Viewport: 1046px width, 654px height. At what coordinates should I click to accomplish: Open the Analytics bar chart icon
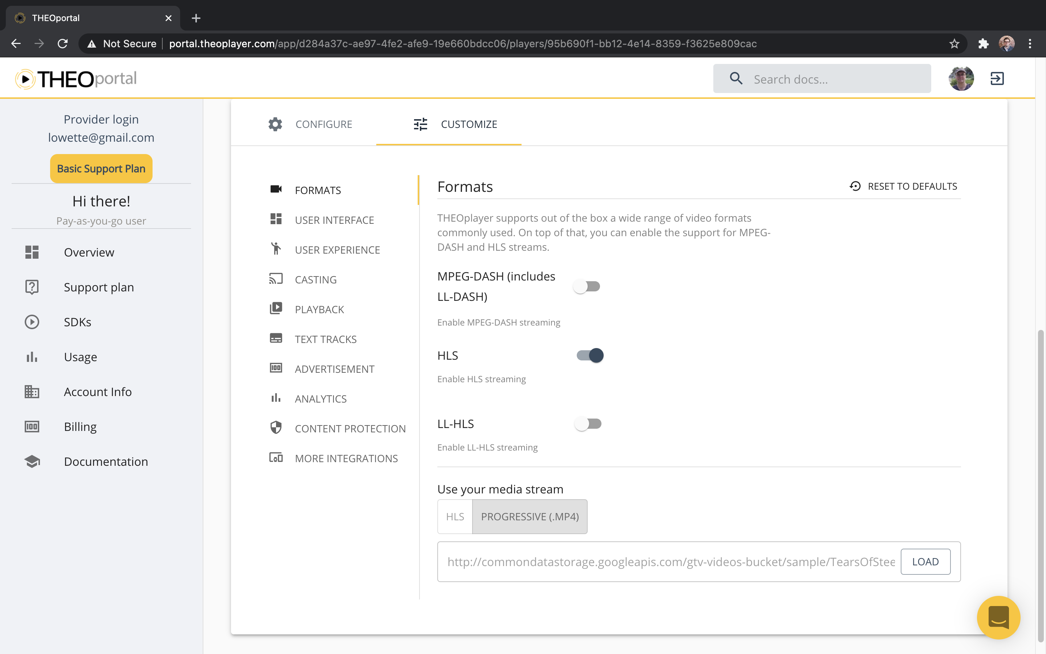[x=276, y=398]
